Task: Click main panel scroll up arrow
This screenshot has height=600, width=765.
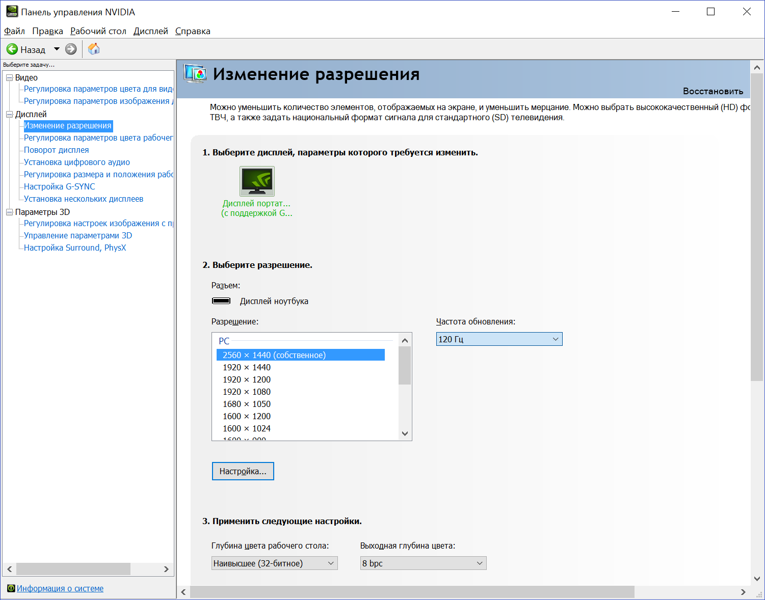Action: pos(757,67)
